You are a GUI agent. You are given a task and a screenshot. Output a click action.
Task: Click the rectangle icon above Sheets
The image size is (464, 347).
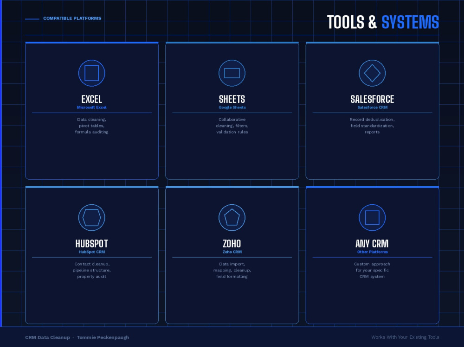click(232, 73)
